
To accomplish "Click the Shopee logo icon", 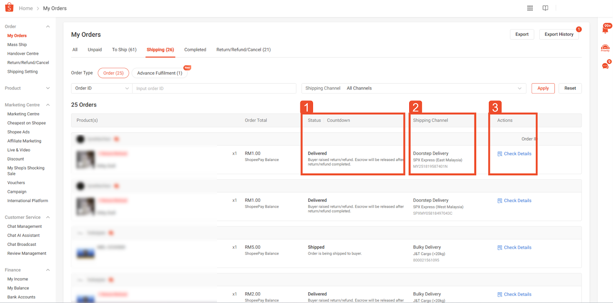I will 9,7.
